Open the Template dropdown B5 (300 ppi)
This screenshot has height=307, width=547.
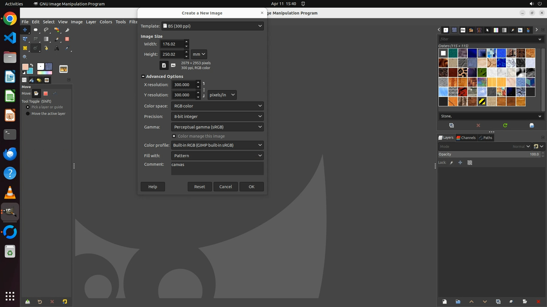213,26
